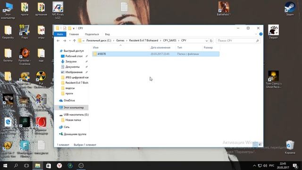Viewport: 302px width, 170px height.
Task: Open the Steam desktop shortcut
Action: (x=290, y=8)
